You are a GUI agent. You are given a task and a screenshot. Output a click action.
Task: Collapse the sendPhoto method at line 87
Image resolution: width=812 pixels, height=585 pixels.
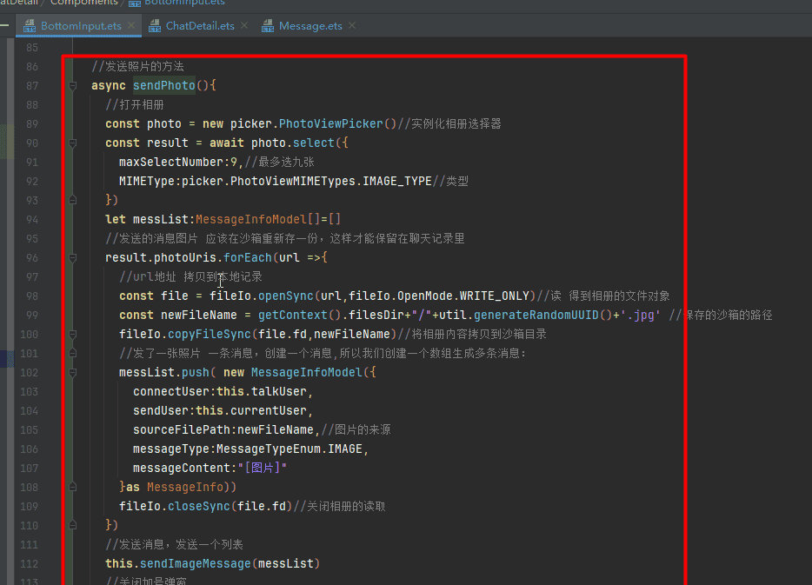point(73,86)
